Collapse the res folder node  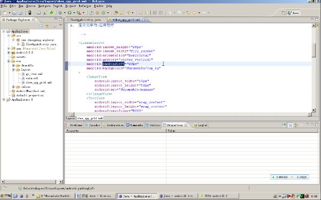[x=9, y=61]
